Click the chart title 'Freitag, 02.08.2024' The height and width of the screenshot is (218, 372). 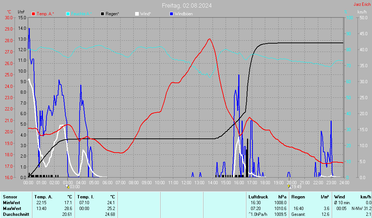187,5
